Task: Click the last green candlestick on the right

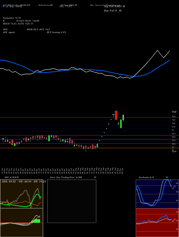Action: [x=123, y=117]
